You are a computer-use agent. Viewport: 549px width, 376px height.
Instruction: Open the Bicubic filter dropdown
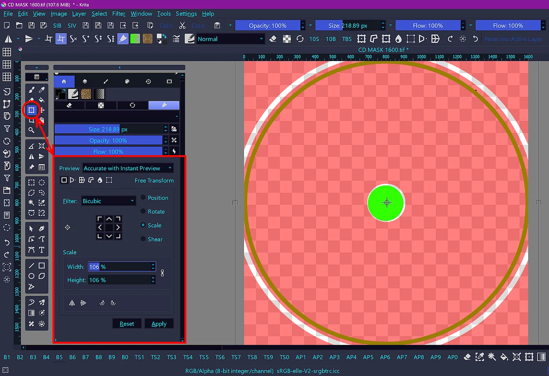pyautogui.click(x=108, y=201)
